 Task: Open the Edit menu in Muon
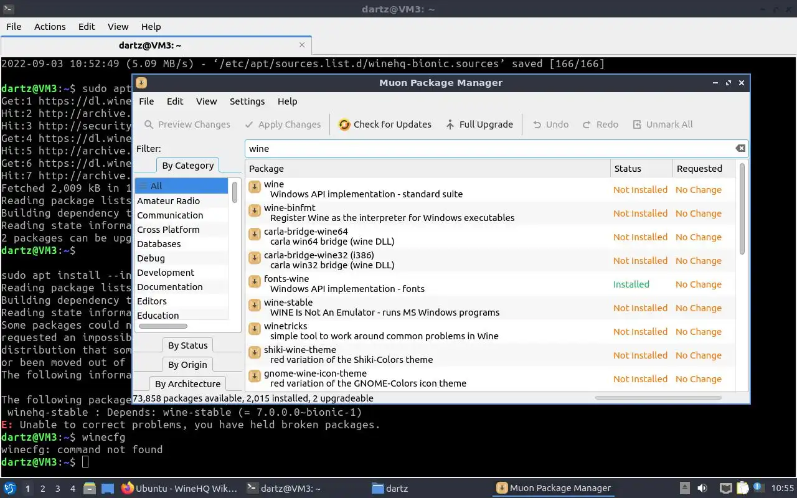[x=175, y=101]
